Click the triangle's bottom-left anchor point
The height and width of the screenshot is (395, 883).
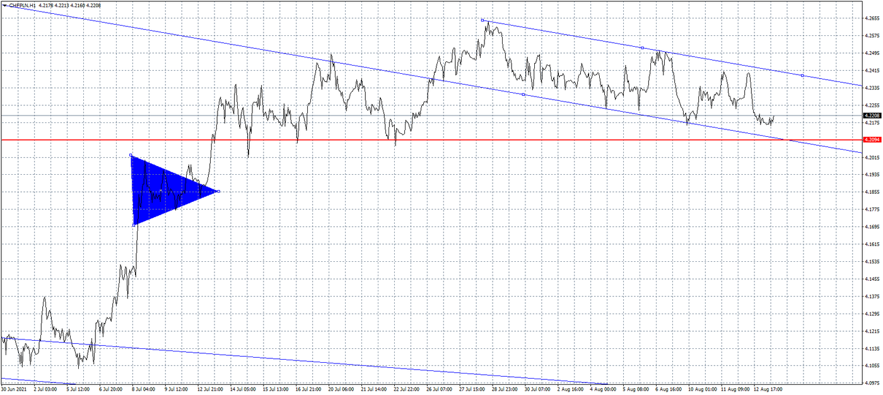134,225
